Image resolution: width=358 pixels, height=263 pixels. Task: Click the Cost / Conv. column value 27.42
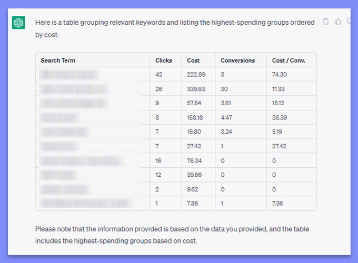(x=279, y=146)
